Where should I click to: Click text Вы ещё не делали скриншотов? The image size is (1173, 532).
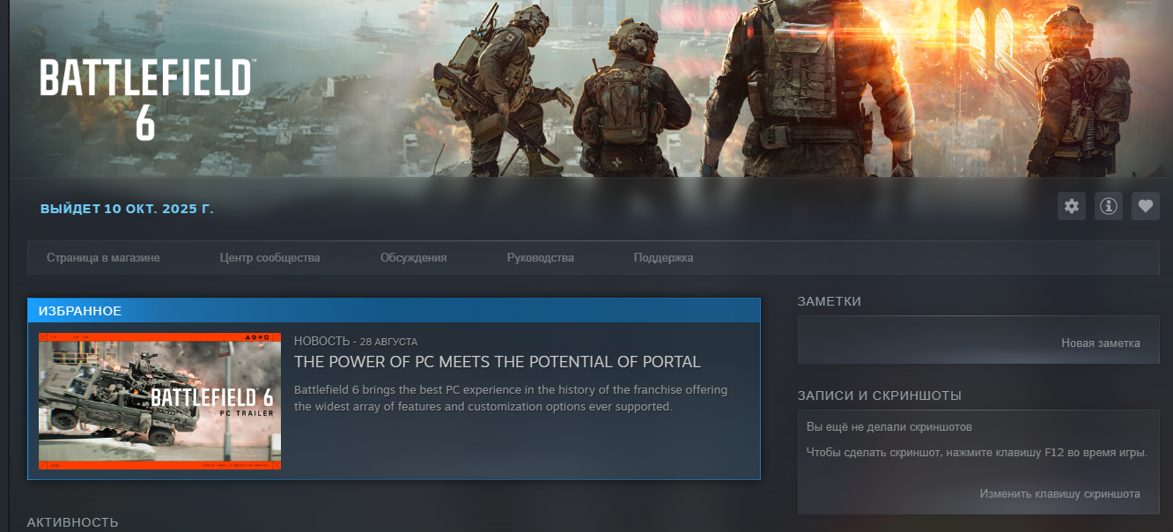[x=889, y=427]
